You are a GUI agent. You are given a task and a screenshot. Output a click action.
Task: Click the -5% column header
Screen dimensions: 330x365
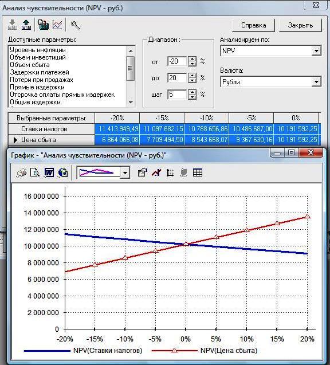[251, 118]
